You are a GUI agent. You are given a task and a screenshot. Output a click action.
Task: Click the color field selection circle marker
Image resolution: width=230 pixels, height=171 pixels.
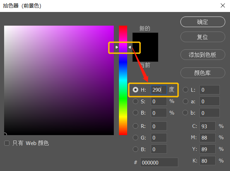(5, 134)
